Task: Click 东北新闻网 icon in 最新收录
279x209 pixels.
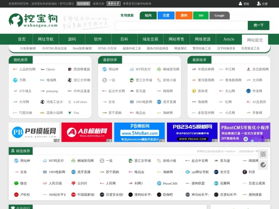Action: click(x=248, y=69)
